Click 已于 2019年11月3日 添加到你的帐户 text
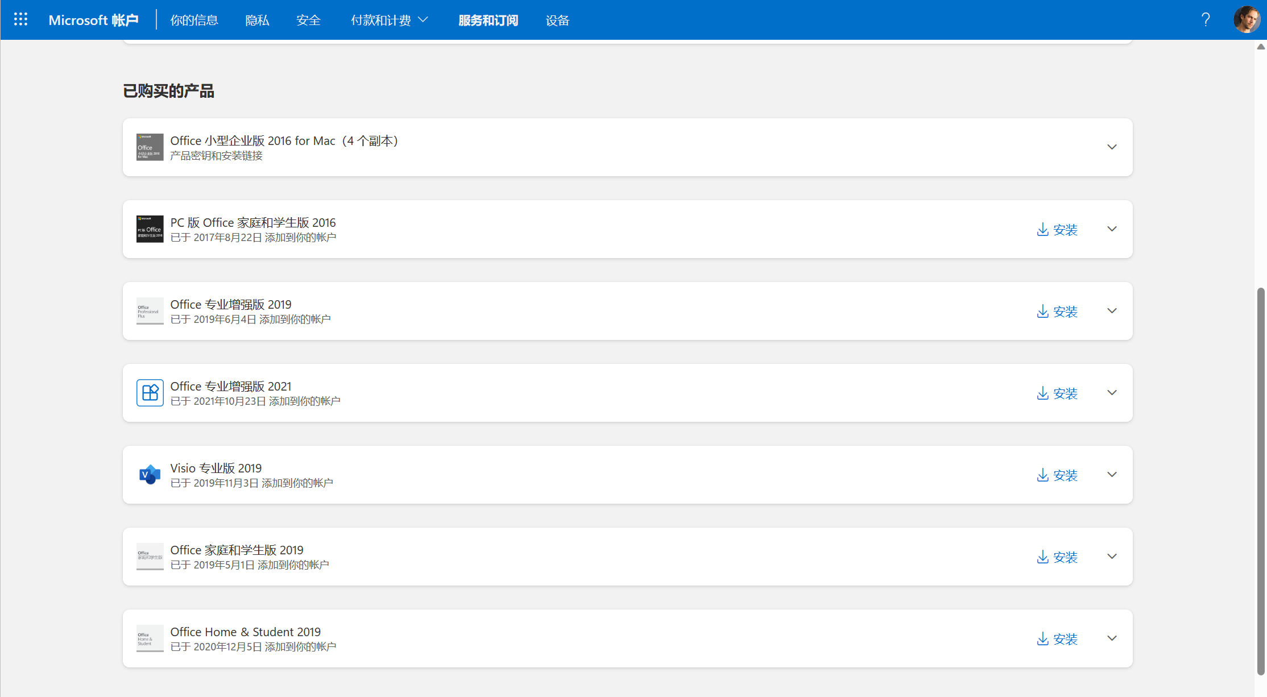1267x697 pixels. (x=252, y=483)
